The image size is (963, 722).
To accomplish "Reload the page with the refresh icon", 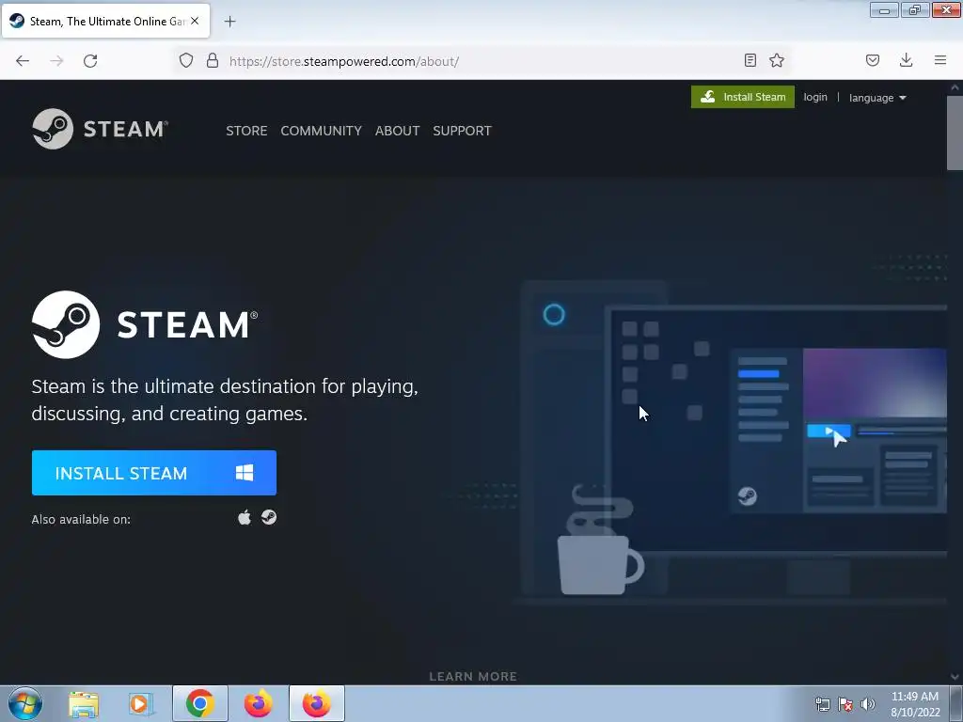I will (x=90, y=61).
